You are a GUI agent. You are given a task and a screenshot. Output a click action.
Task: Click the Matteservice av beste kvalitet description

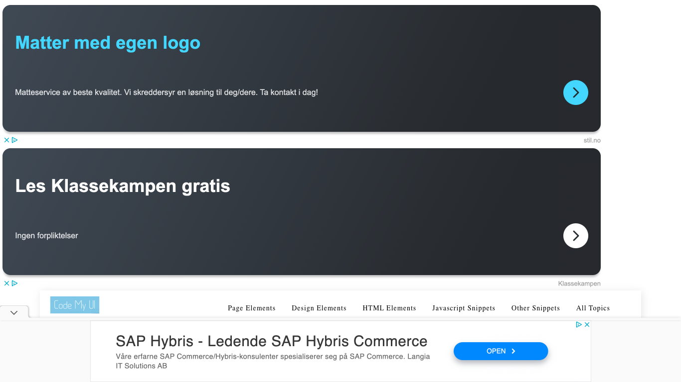167,93
